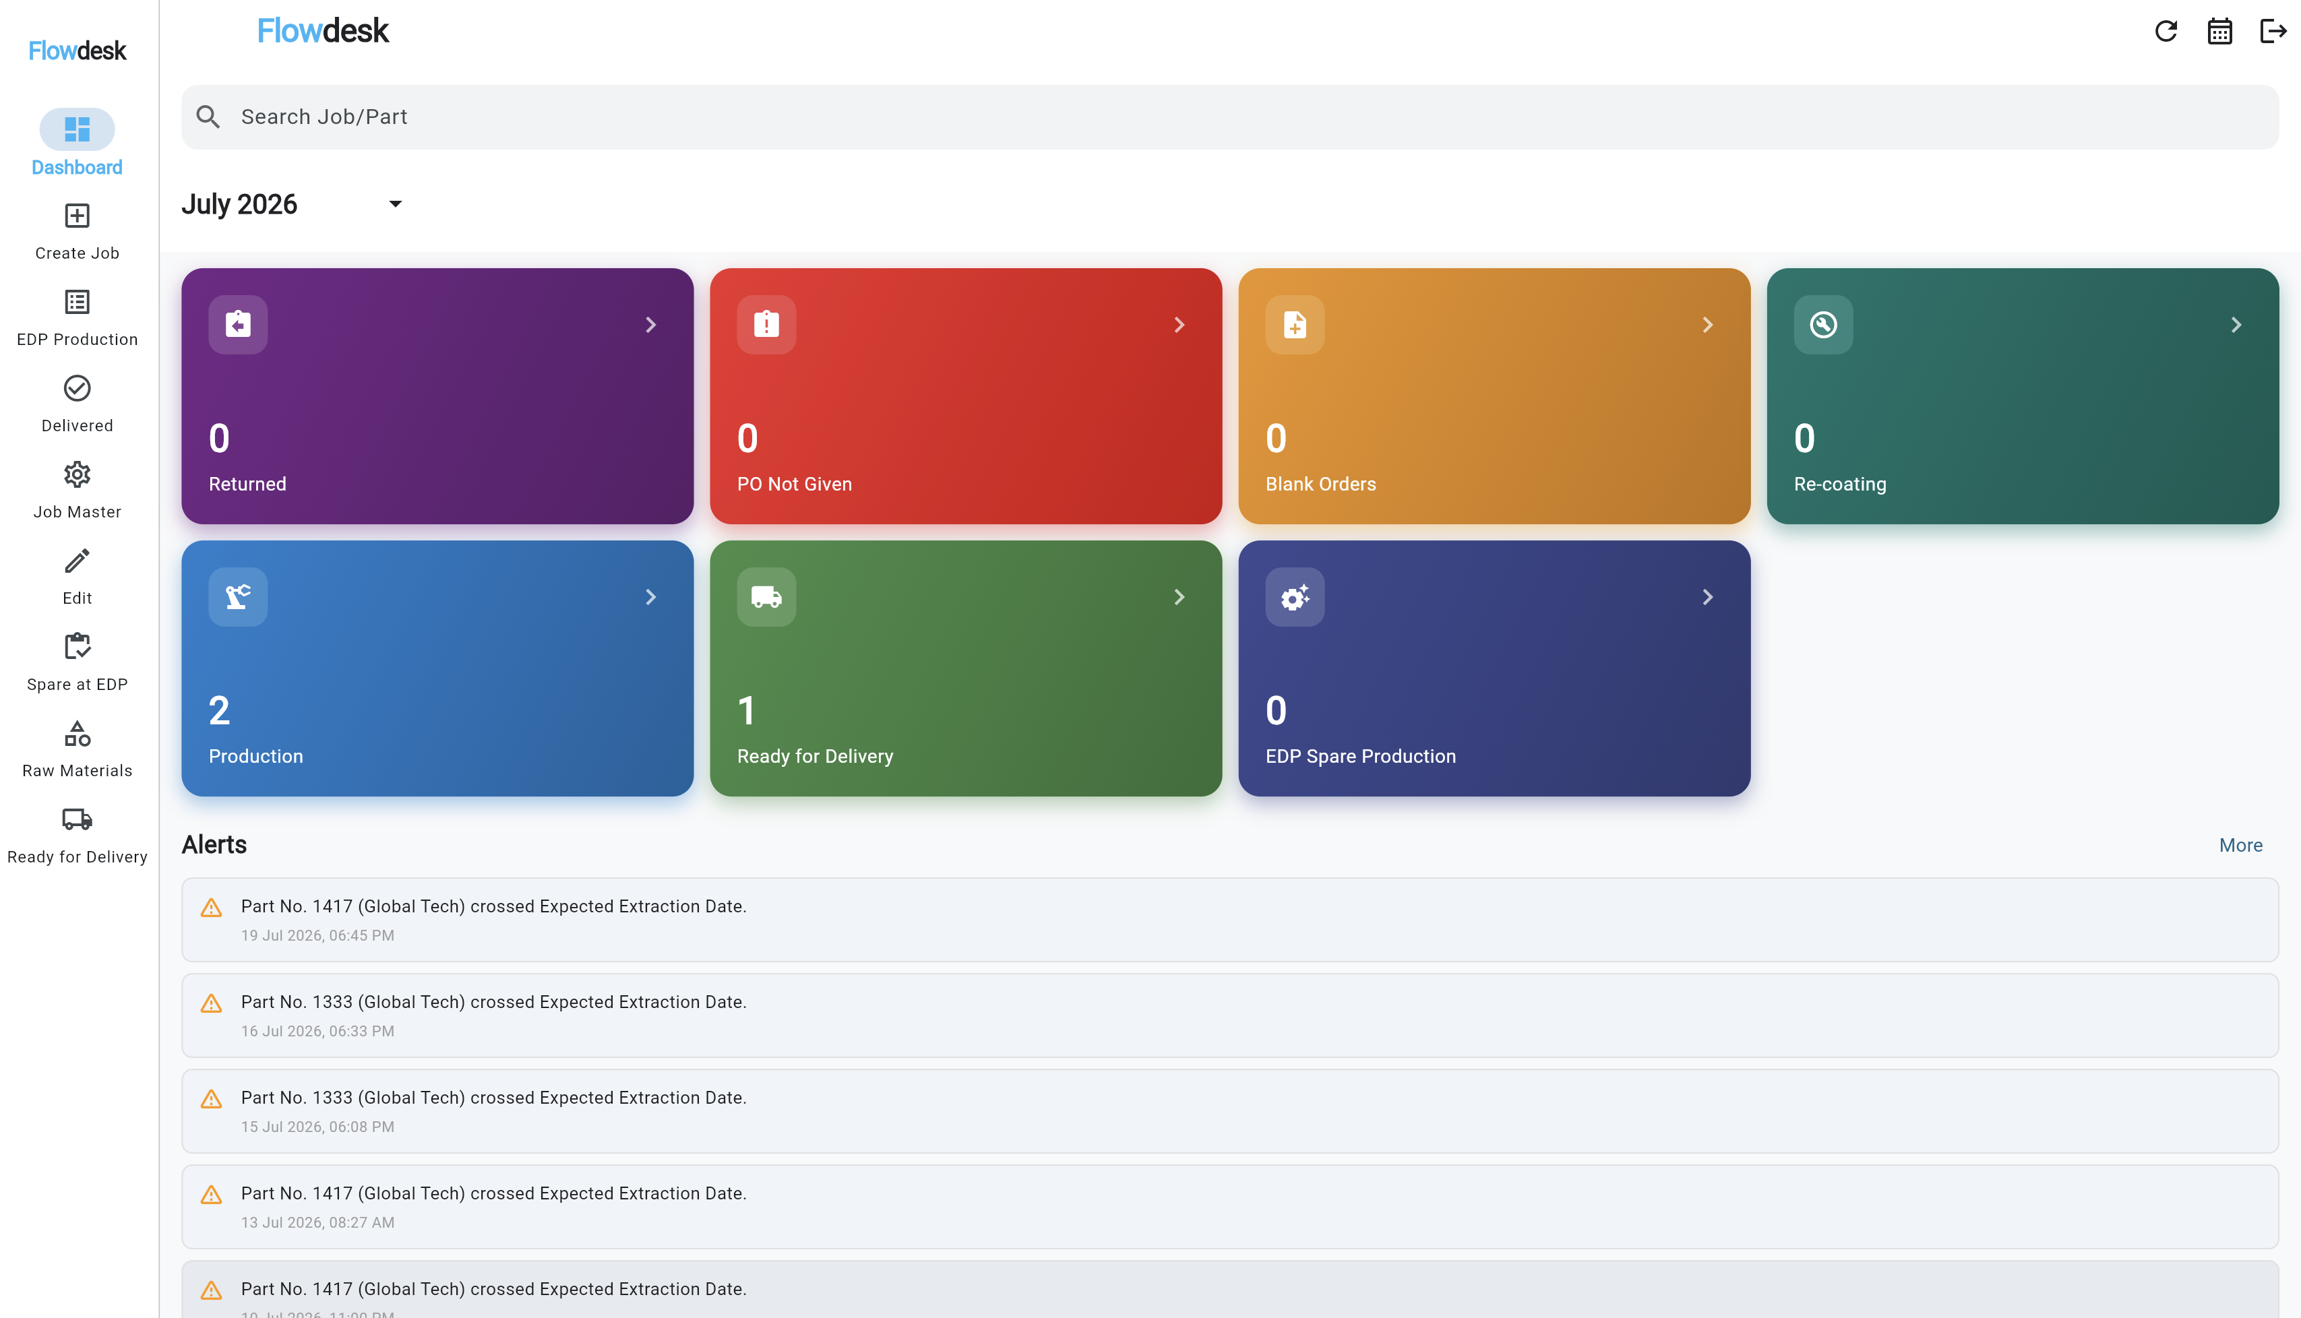Click the Create Job plus icon
The image size is (2301, 1318).
[x=77, y=216]
